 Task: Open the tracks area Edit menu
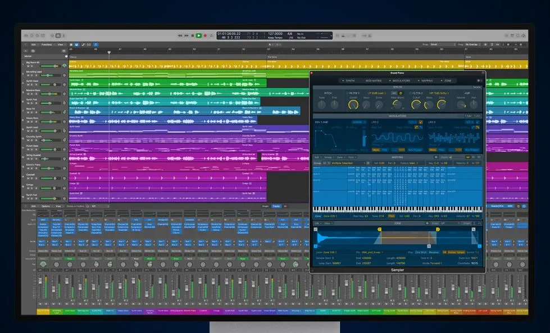tap(34, 44)
